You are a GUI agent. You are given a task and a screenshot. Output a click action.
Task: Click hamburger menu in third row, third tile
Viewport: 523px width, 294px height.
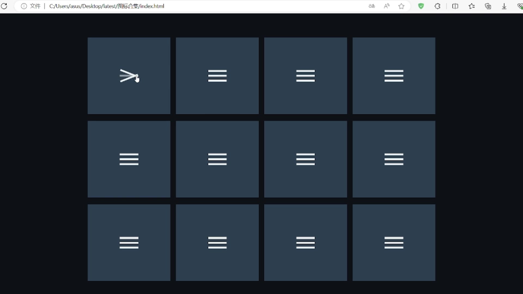[305, 243]
